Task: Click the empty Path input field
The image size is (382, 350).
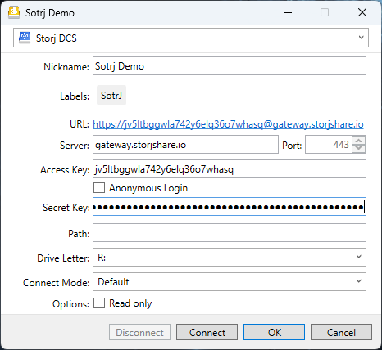Action: click(x=230, y=233)
